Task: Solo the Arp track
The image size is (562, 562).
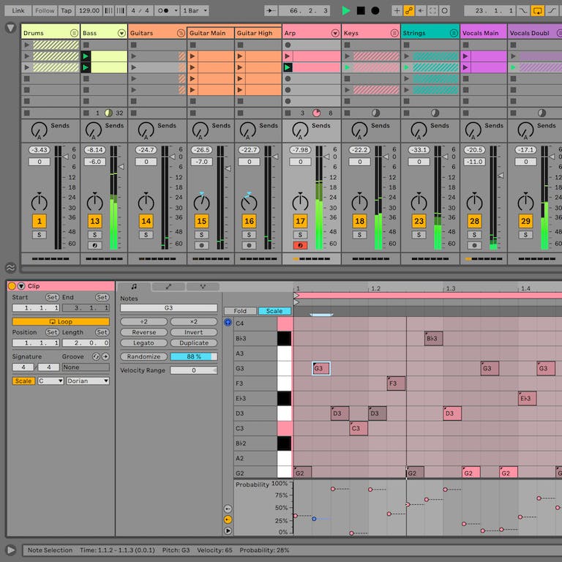Action: [300, 235]
